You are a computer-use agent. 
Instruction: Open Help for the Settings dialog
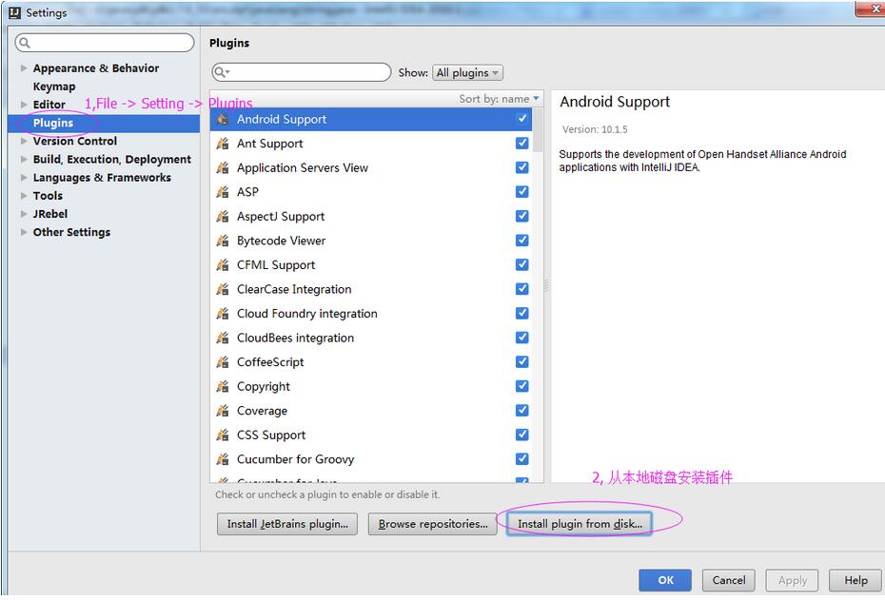pyautogui.click(x=855, y=580)
